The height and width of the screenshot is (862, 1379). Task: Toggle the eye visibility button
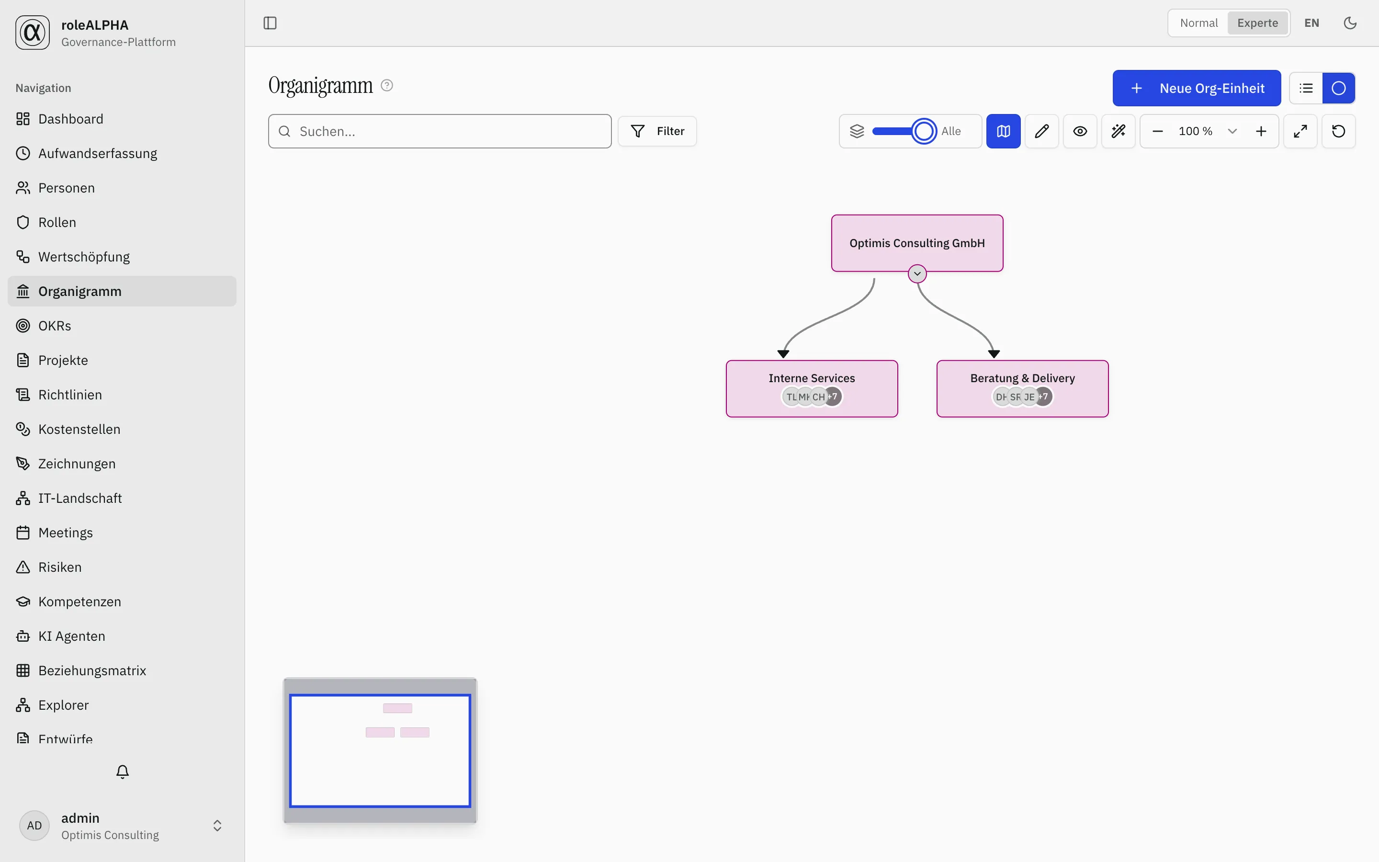(1080, 131)
